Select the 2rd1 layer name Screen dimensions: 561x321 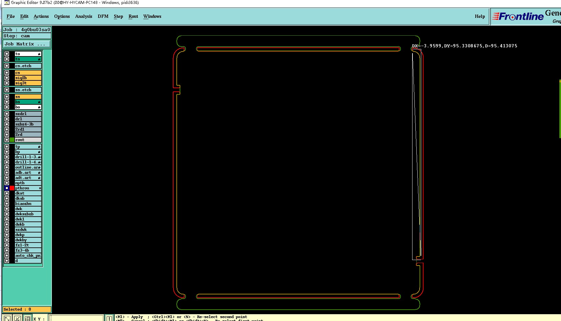28,129
